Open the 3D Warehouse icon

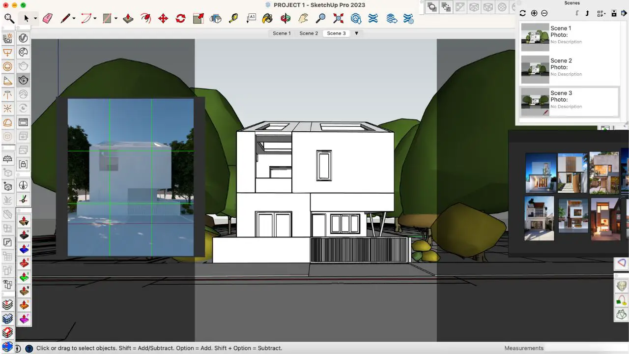click(x=356, y=19)
